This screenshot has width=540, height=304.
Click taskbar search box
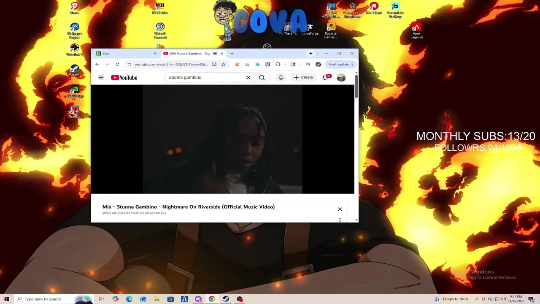(x=54, y=299)
